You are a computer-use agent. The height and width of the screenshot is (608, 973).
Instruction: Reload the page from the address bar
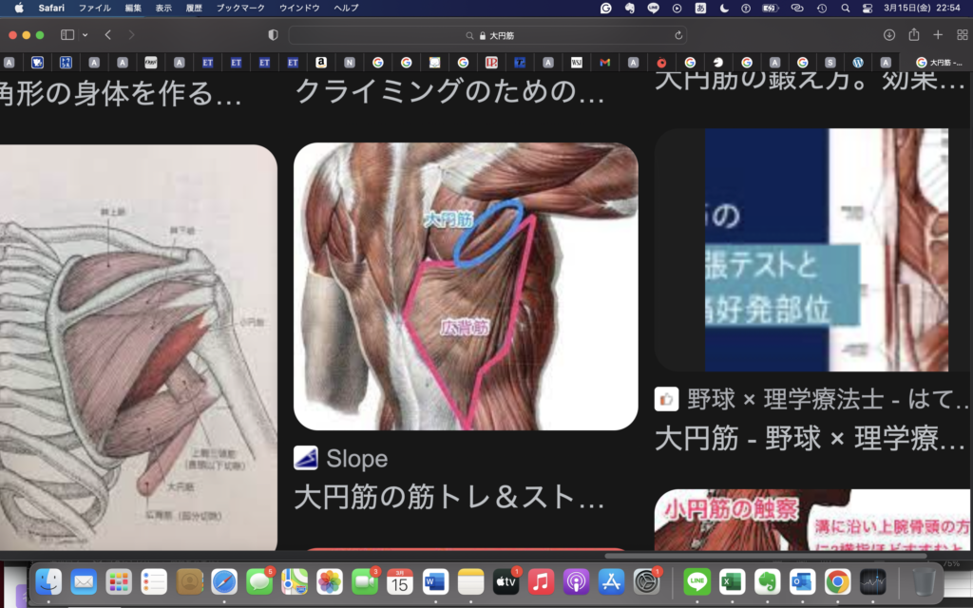tap(678, 35)
